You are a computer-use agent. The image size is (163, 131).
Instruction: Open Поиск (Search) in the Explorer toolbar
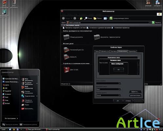(x=88, y=18)
